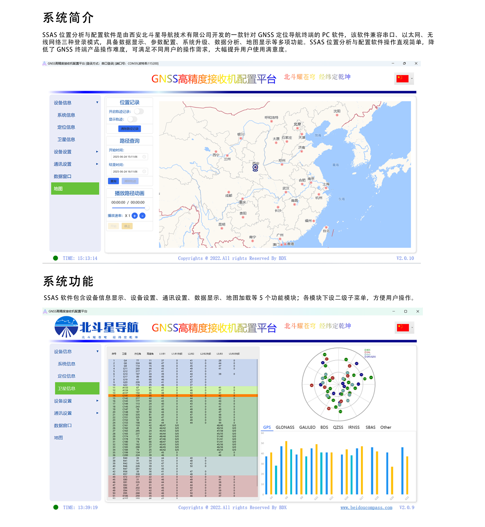Increase playback speed with plus button
The height and width of the screenshot is (527, 485).
click(x=135, y=216)
